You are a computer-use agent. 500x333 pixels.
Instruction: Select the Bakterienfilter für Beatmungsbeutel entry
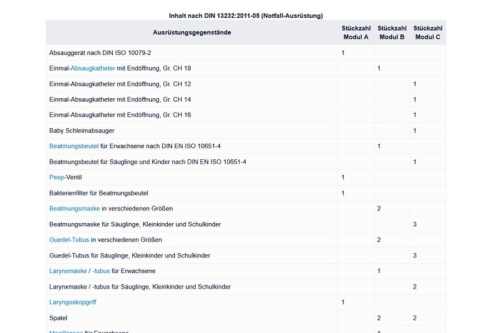(99, 193)
